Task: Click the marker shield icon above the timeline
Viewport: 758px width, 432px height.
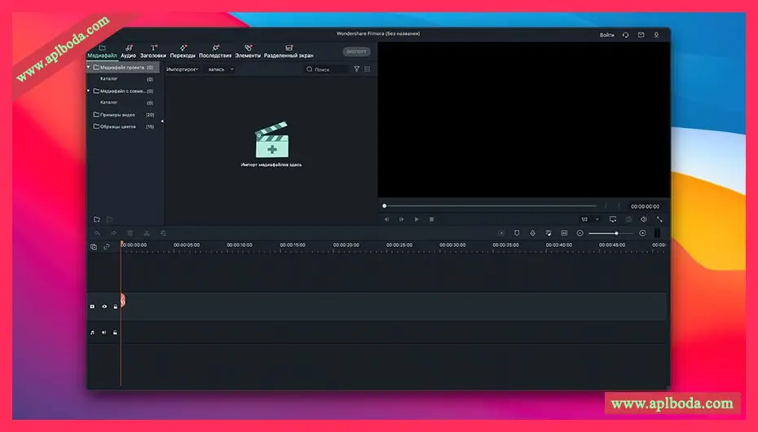Action: coord(517,233)
